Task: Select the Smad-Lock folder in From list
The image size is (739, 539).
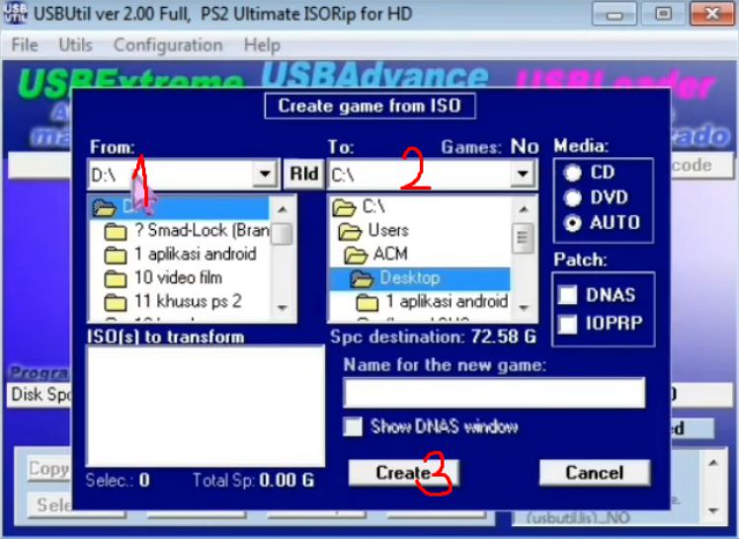Action: click(186, 231)
